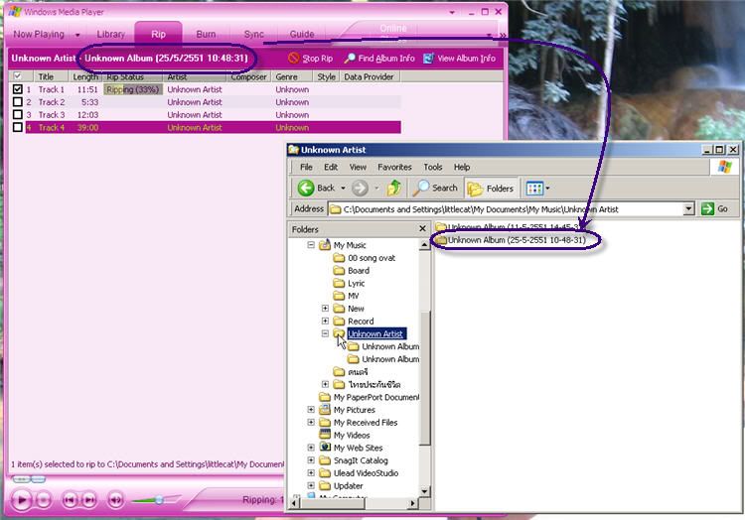Collapse the My Music tree node

[311, 245]
